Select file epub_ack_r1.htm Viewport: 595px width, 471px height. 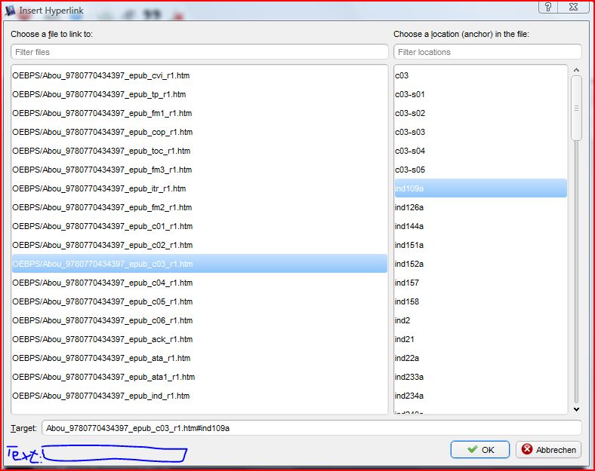(x=199, y=339)
